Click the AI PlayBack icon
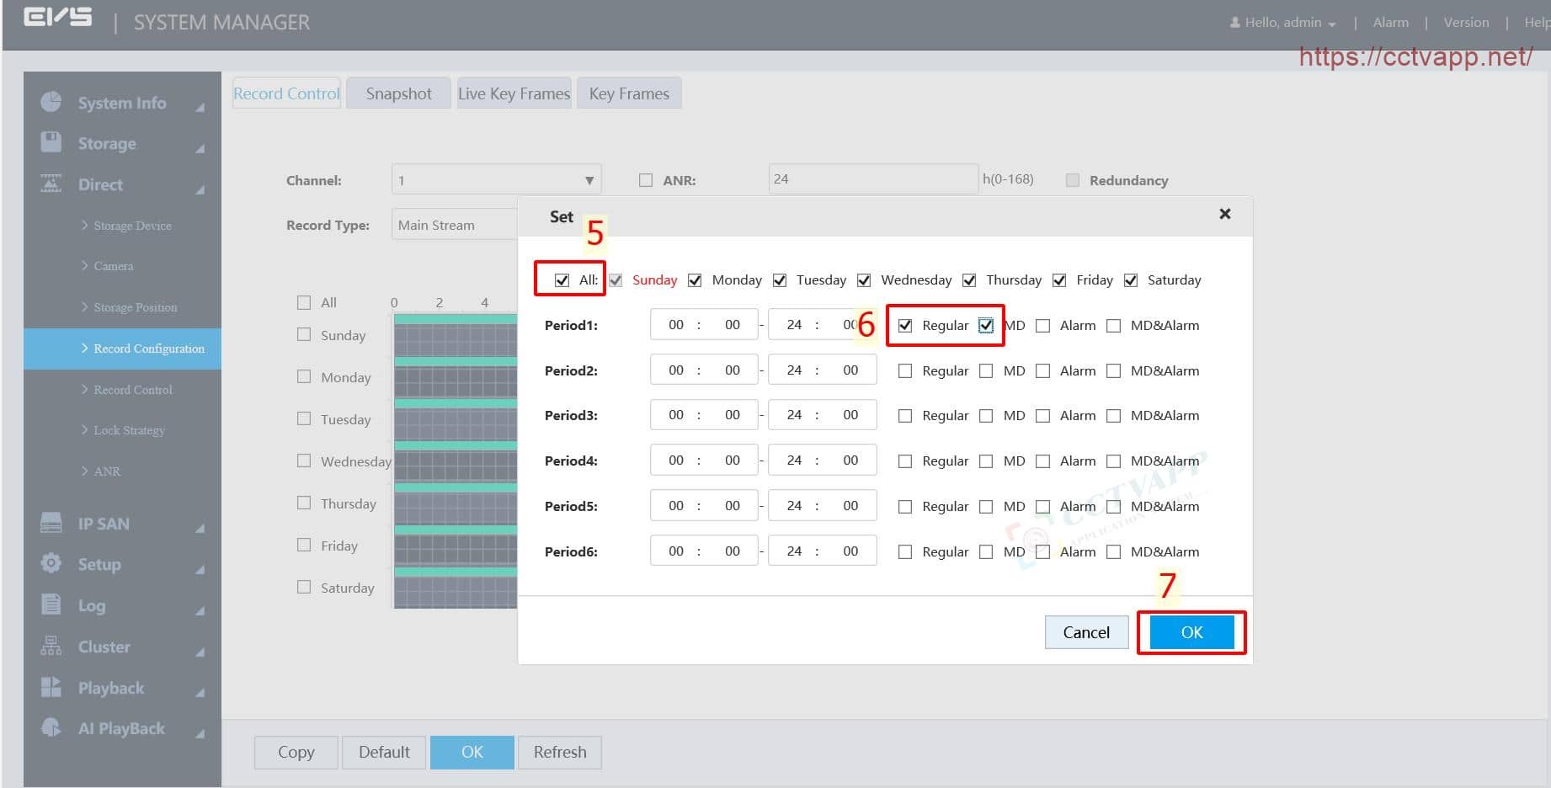The height and width of the screenshot is (788, 1551). click(51, 727)
